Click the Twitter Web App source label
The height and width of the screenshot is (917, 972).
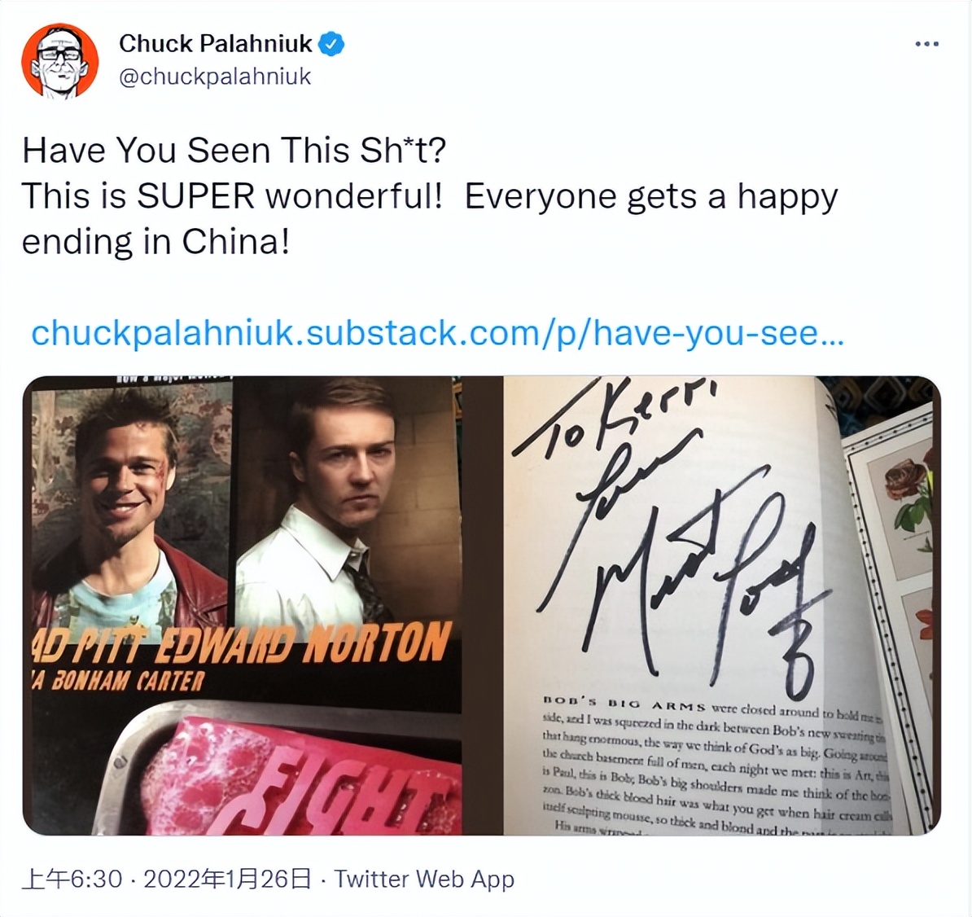tap(424, 880)
